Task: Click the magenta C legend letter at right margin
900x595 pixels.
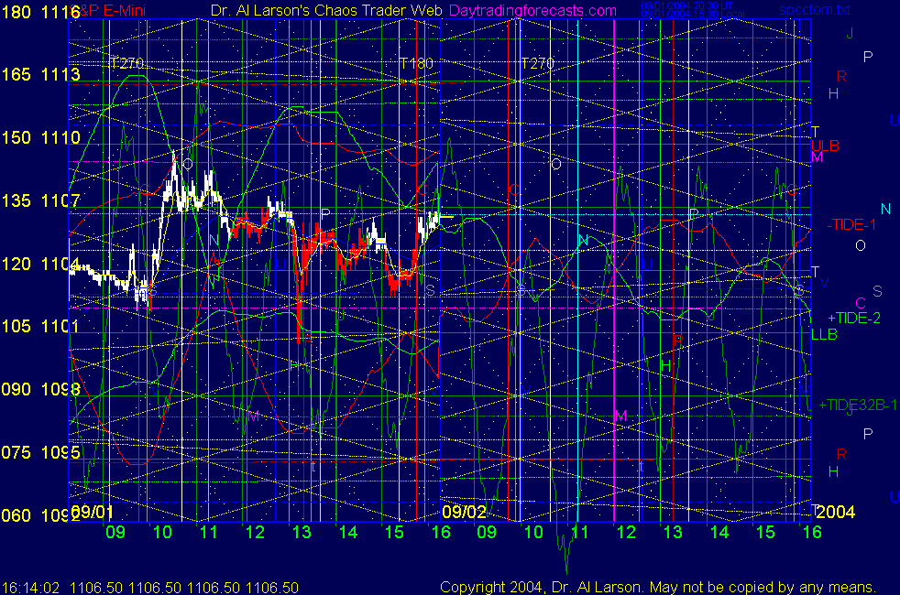Action: 860,303
